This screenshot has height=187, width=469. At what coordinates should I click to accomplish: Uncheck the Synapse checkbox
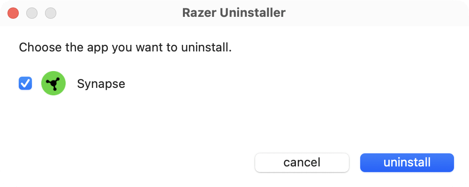coord(25,84)
